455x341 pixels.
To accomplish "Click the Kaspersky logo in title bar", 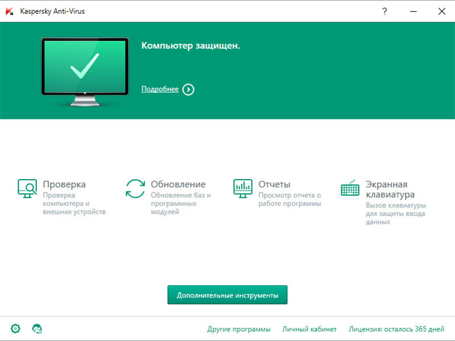I will point(9,11).
